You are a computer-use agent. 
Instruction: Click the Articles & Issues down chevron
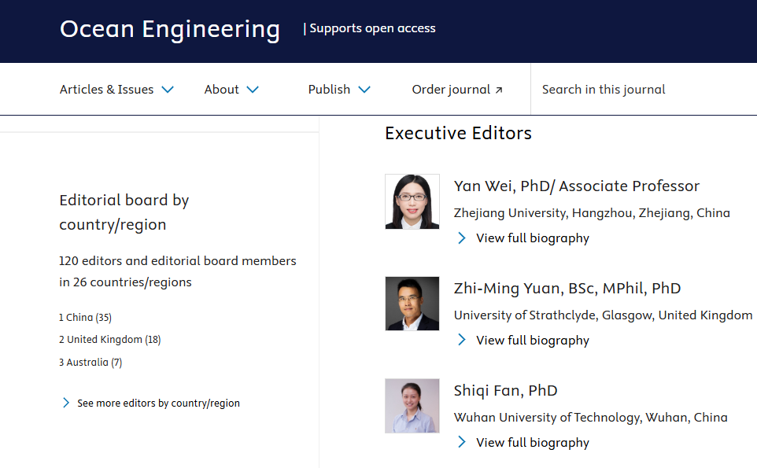[168, 89]
